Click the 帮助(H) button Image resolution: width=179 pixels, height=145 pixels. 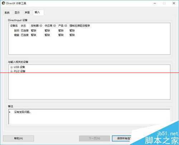[x=19, y=139]
